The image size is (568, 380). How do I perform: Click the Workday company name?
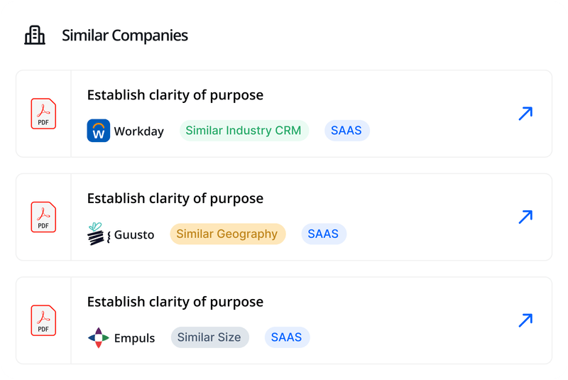pyautogui.click(x=139, y=131)
